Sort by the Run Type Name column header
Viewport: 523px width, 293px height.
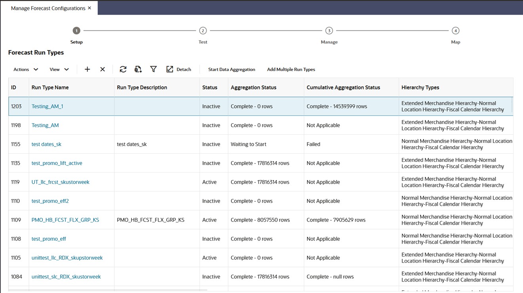pos(50,88)
